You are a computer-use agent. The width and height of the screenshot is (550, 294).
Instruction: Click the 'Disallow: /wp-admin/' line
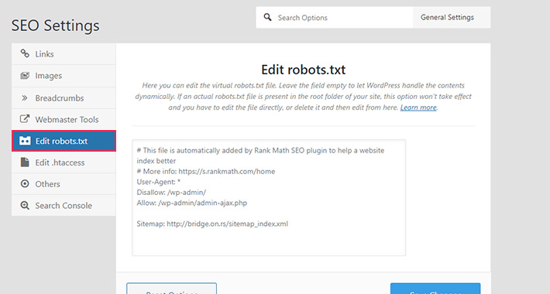tap(171, 192)
